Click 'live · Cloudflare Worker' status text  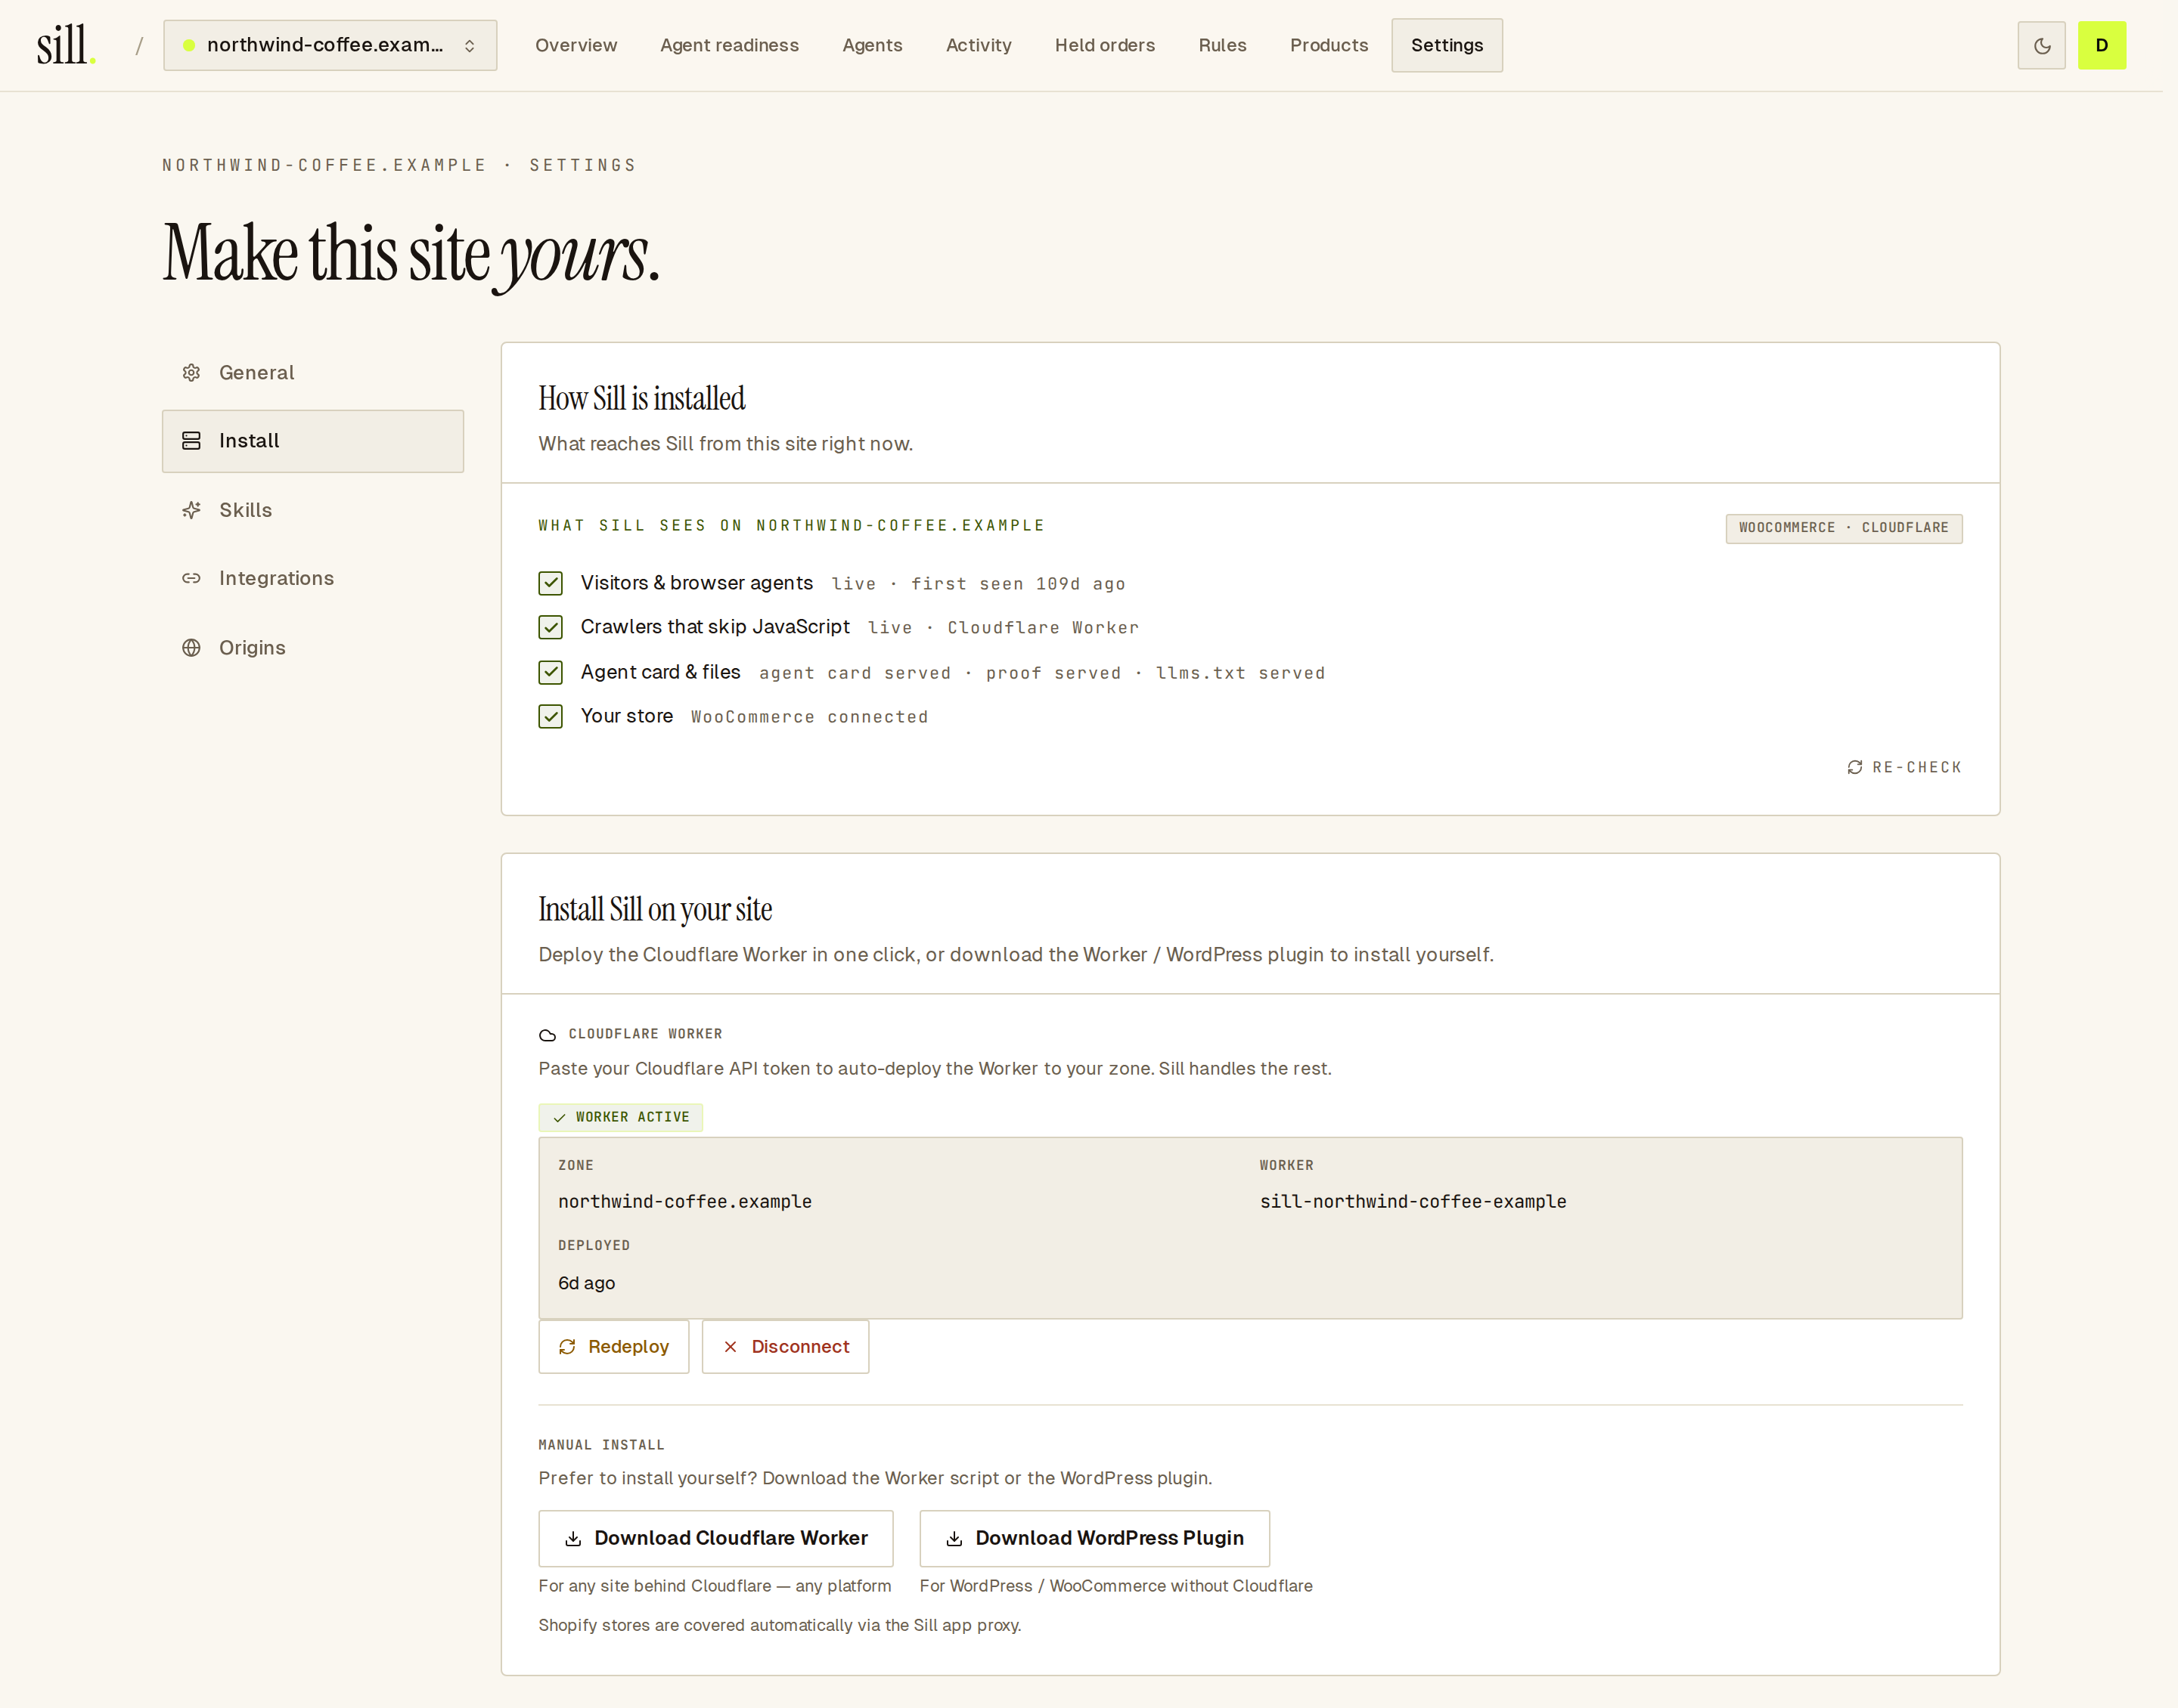pyautogui.click(x=1004, y=628)
